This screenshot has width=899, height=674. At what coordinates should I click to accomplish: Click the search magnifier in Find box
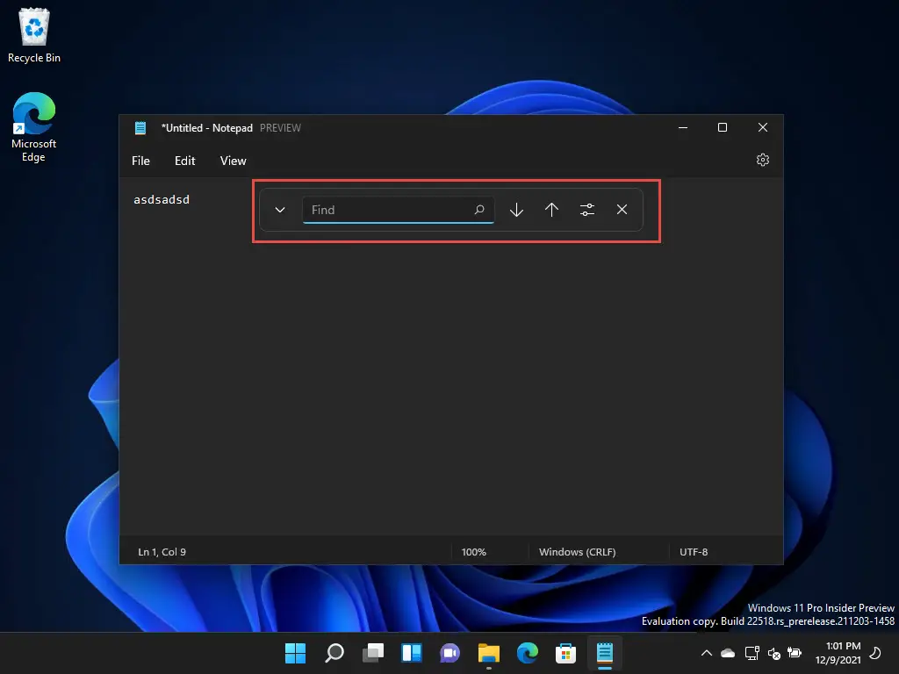coord(479,210)
